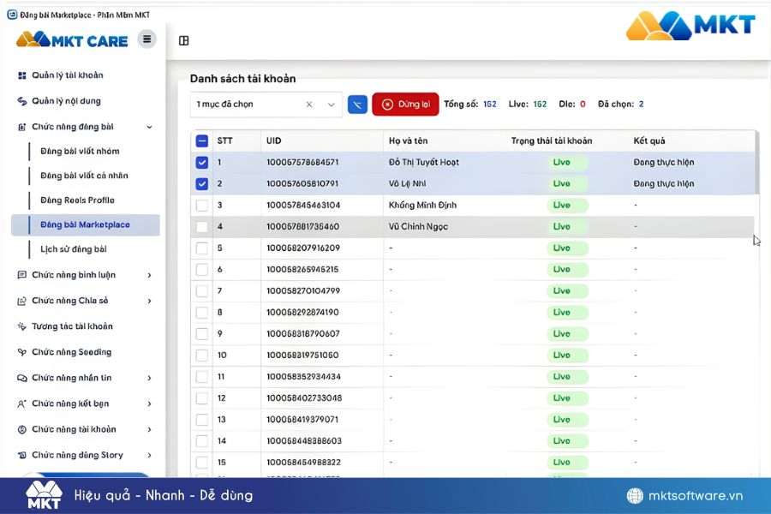Tick the checkbox for Khổng Minh Định
This screenshot has height=514, width=771.
[201, 206]
